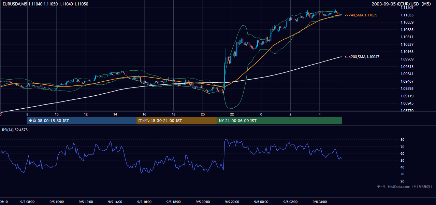Click RSI scale value 60
The height and width of the screenshot is (205, 436).
402,153
